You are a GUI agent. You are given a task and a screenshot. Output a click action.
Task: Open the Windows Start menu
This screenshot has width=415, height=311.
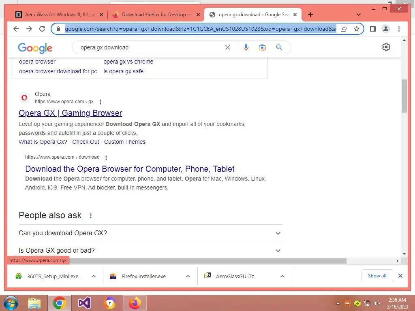coord(11,303)
